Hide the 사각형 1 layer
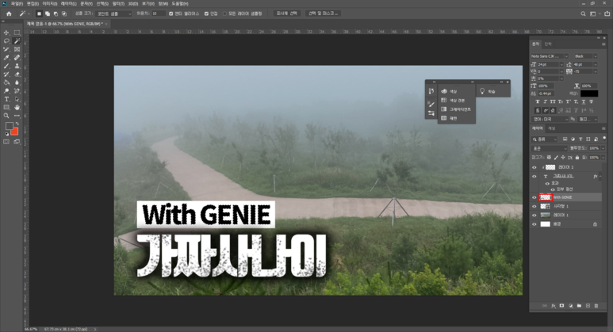 click(534, 206)
